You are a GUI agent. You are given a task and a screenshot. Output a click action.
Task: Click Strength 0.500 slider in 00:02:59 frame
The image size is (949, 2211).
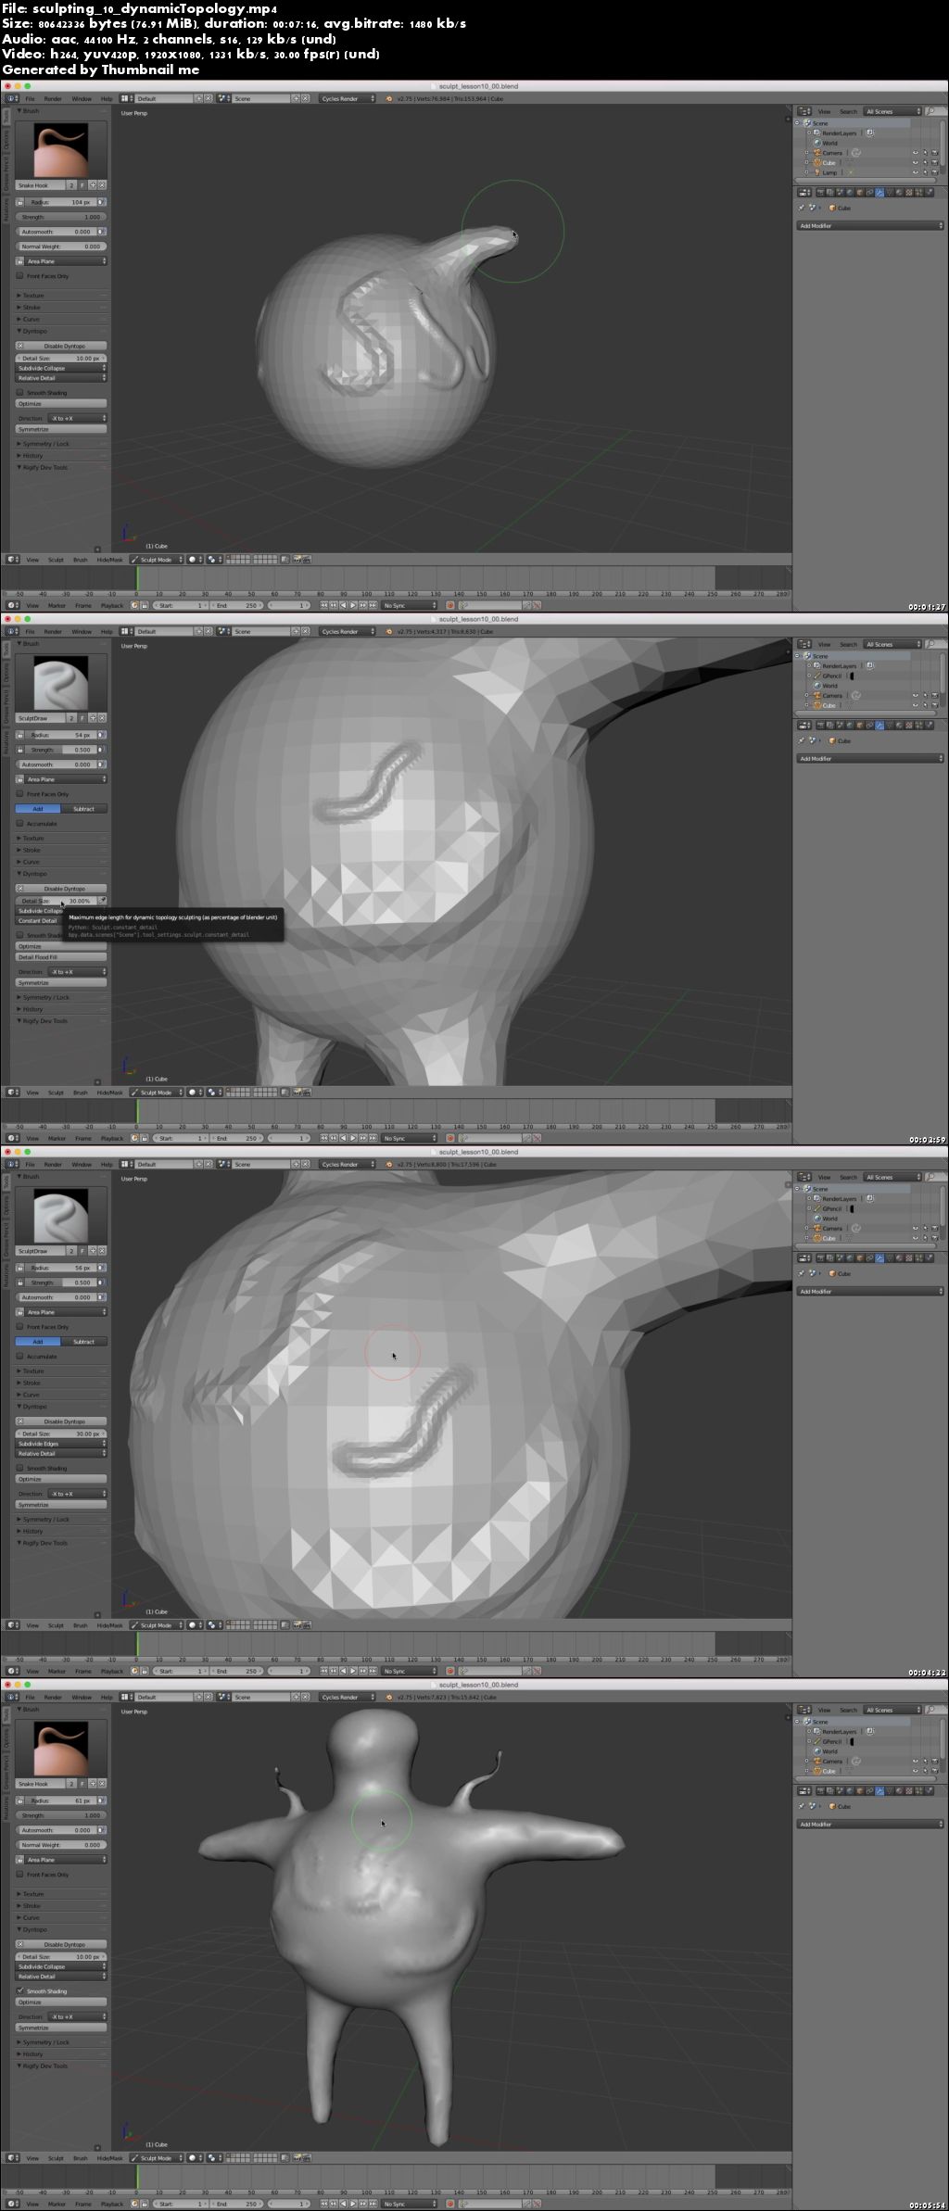tap(61, 750)
